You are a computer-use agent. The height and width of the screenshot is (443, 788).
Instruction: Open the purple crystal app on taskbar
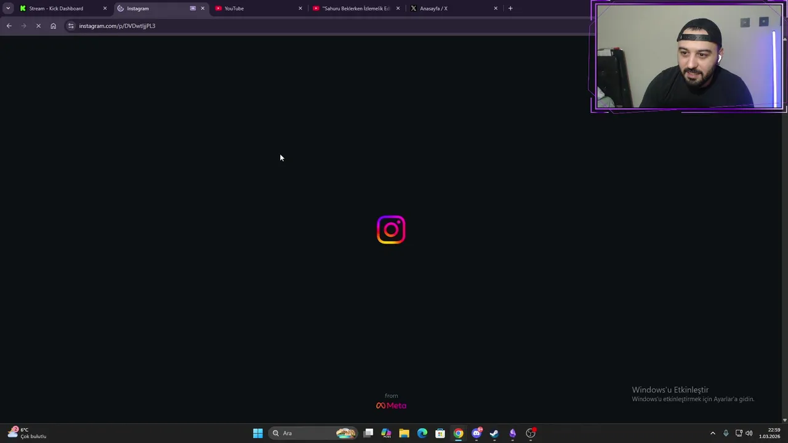pos(512,433)
